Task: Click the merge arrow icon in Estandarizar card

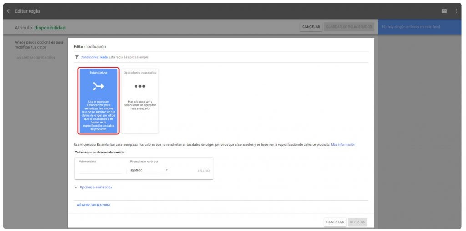Action: pos(98,86)
